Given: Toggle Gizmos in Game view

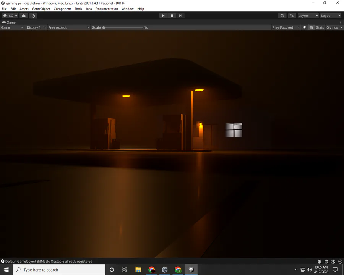Looking at the screenshot, I should [x=332, y=27].
